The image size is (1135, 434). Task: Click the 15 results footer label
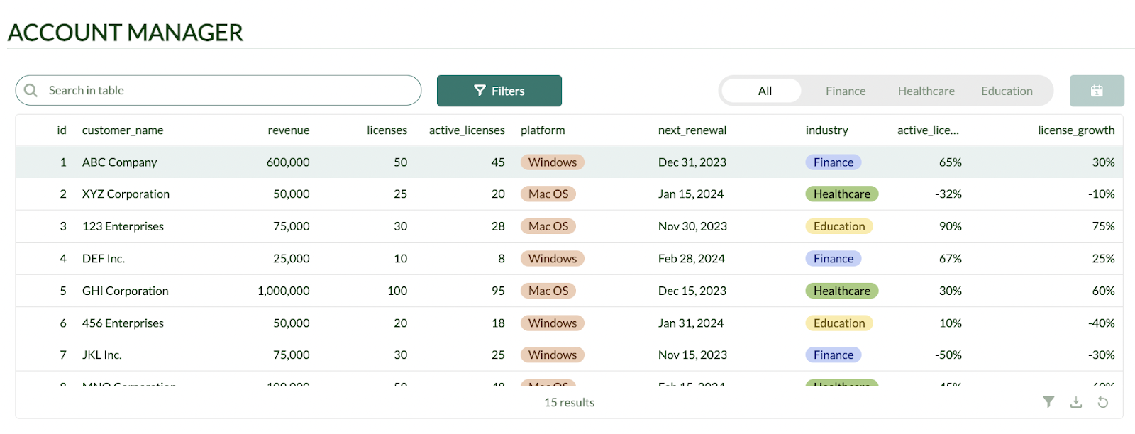point(570,403)
